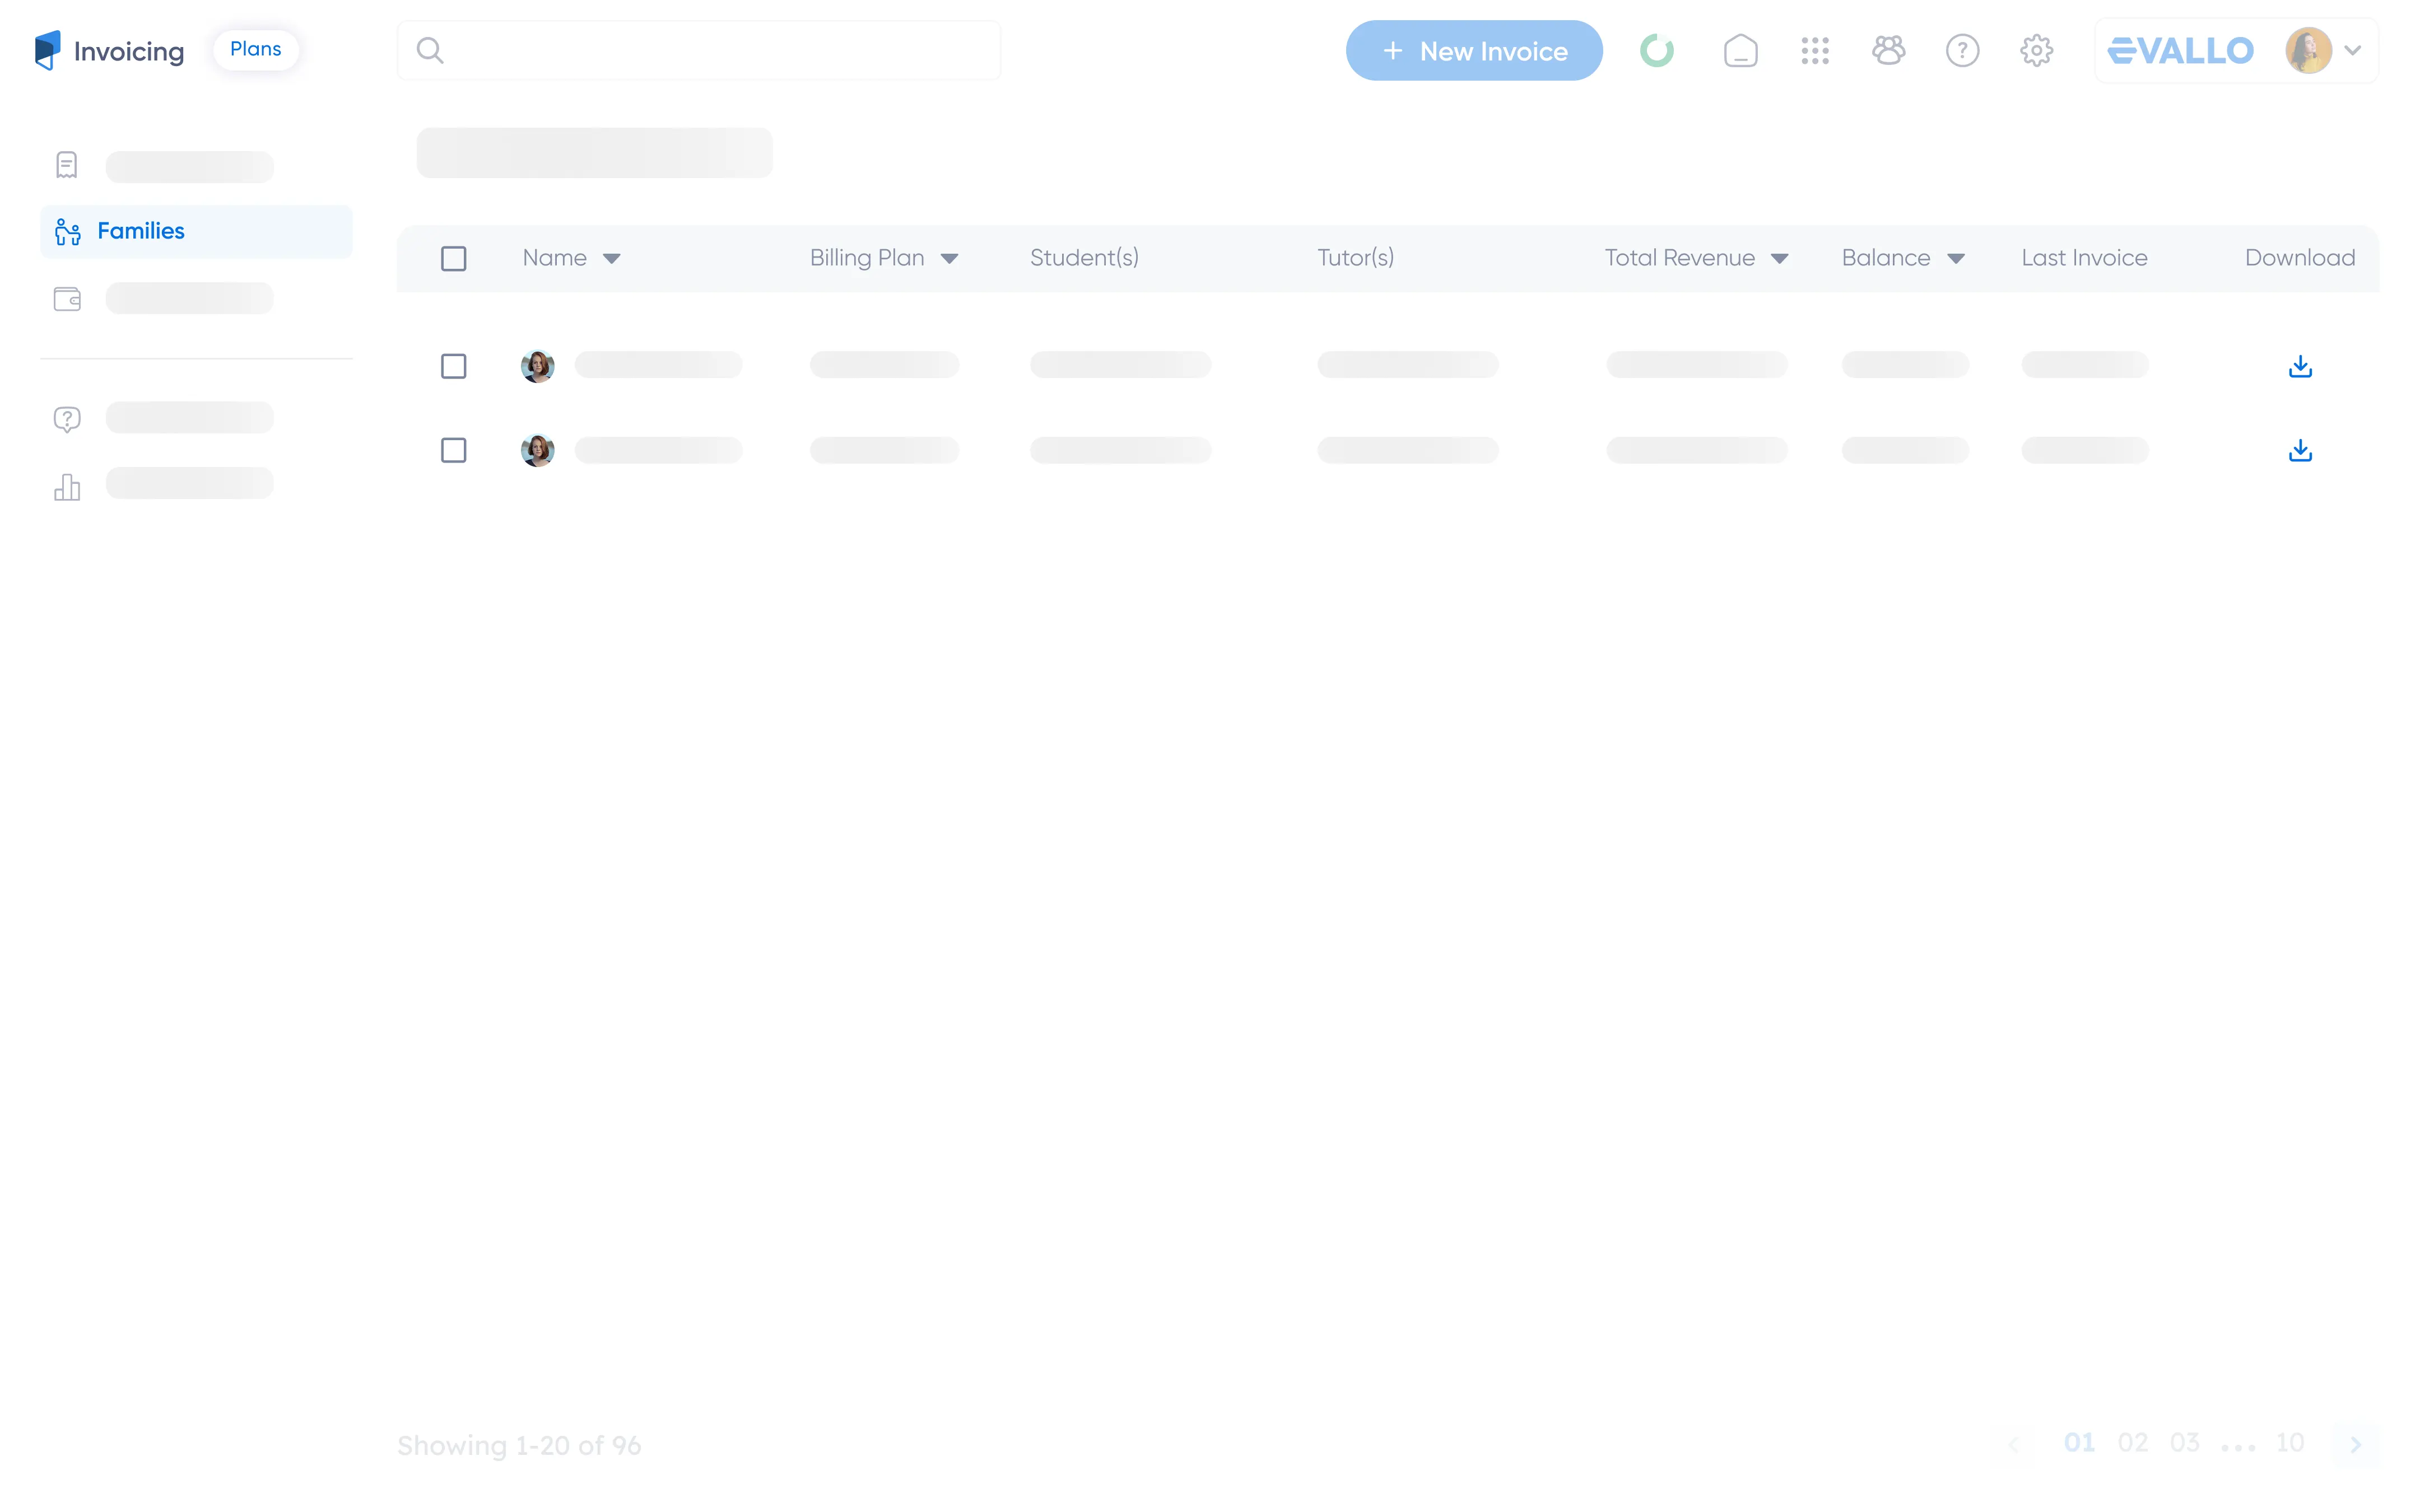Click the bar chart icon in sidebar
Screen dimensions: 2420x1512
coord(67,487)
